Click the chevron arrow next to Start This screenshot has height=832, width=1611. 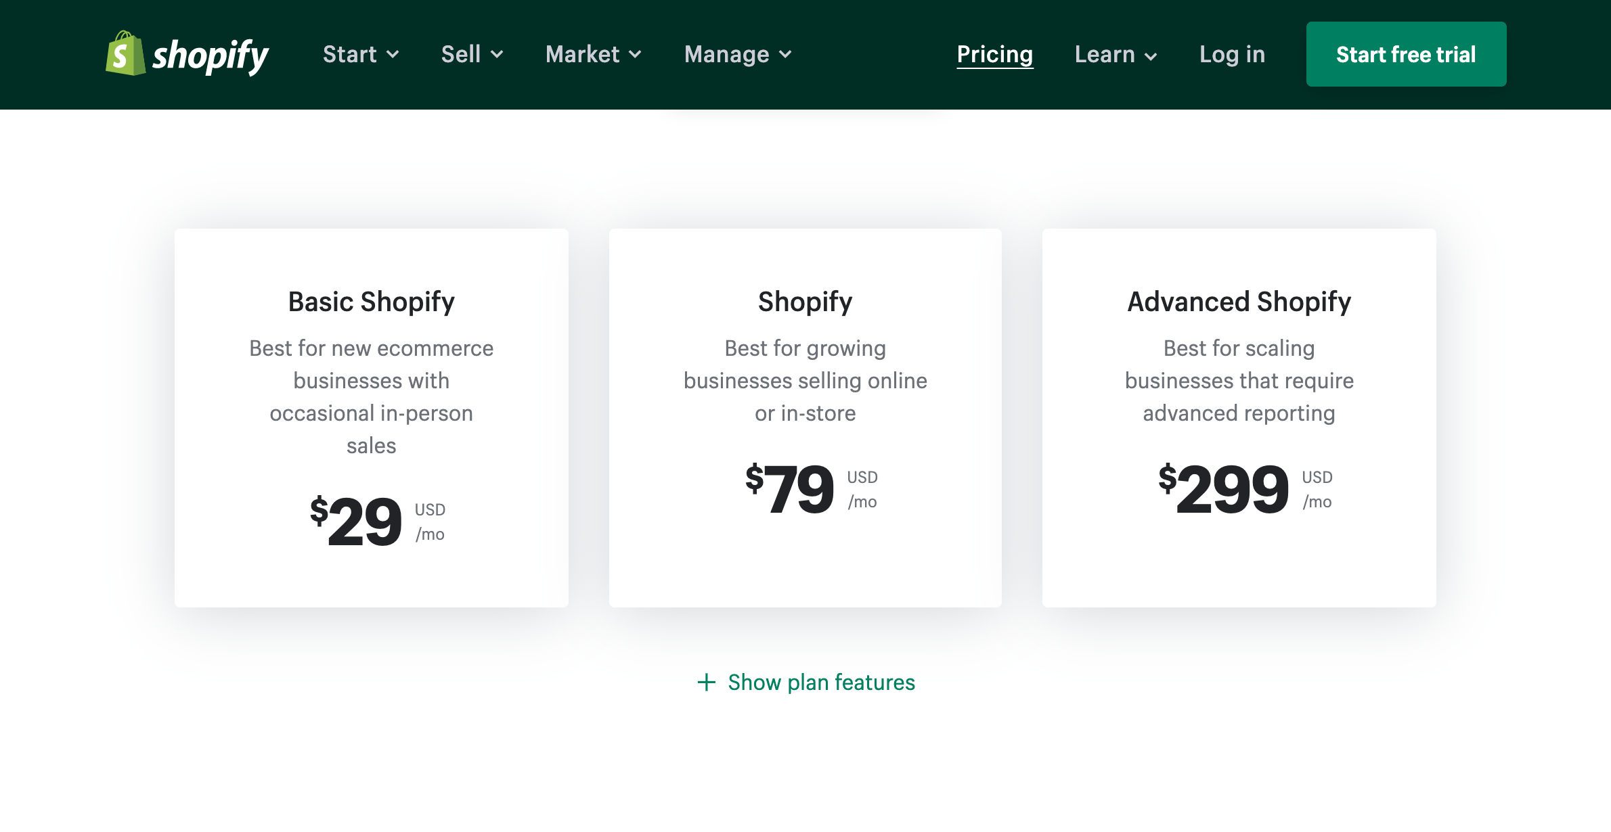tap(393, 55)
